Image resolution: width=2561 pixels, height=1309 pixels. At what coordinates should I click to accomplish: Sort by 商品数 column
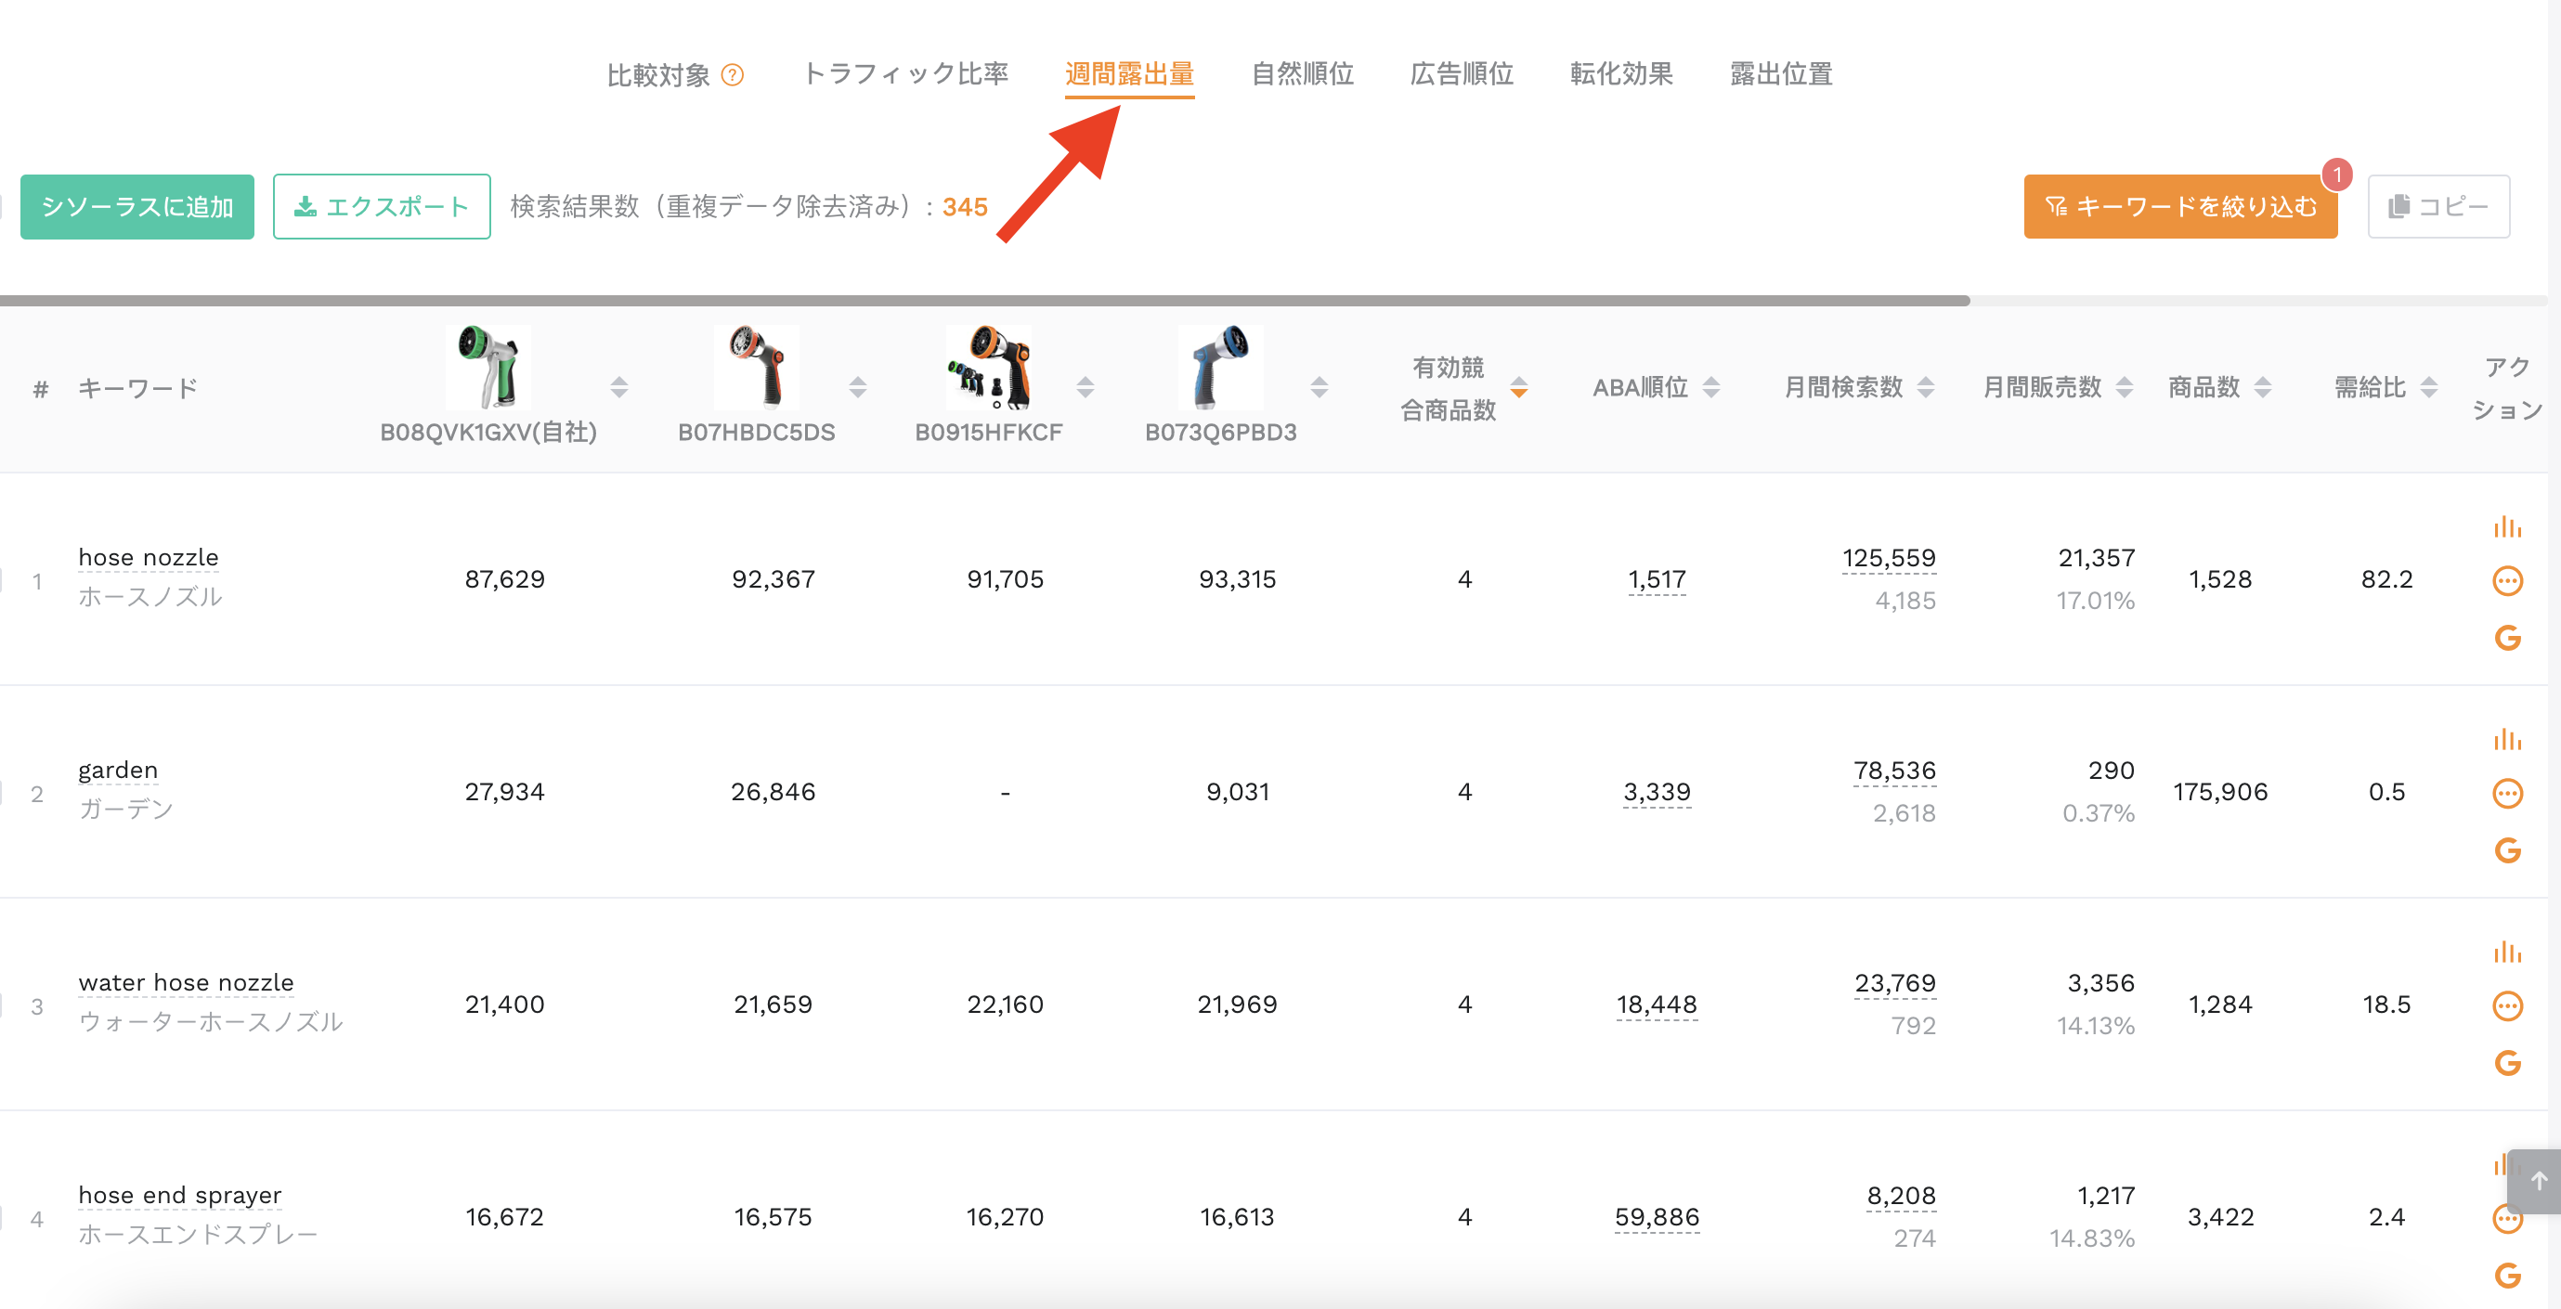tap(2262, 388)
